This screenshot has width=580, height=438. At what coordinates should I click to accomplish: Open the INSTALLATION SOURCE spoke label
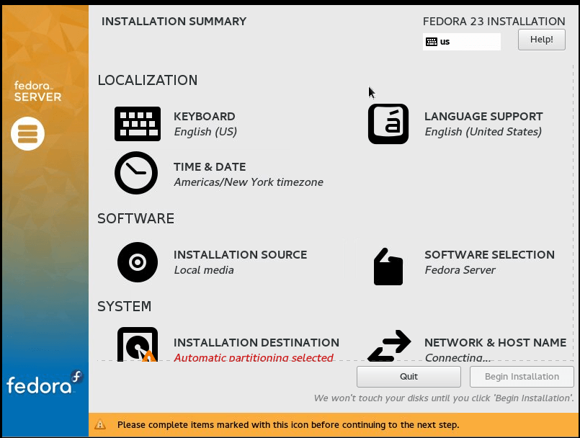[x=241, y=254]
